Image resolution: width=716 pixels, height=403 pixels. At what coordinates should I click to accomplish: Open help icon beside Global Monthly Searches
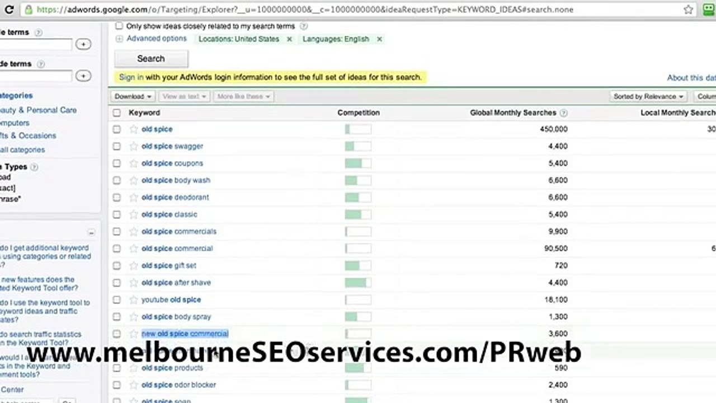(x=563, y=113)
